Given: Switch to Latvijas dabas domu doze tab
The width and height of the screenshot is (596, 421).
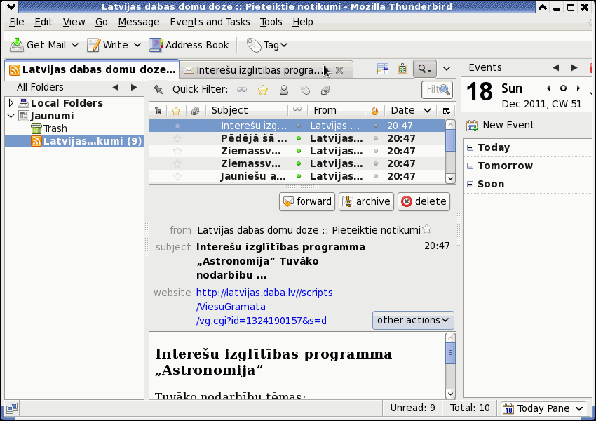Looking at the screenshot, I should 92,69.
